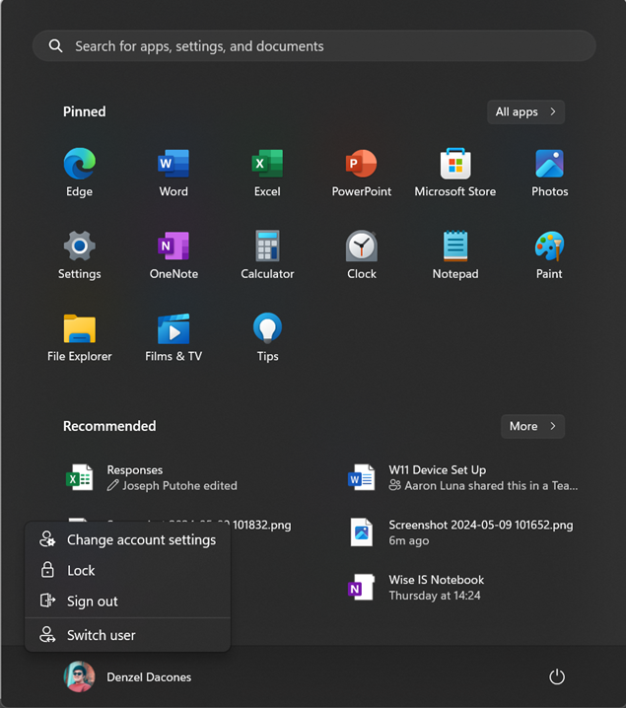626x708 pixels.
Task: Launch Notepad from pinned apps
Action: tap(455, 246)
